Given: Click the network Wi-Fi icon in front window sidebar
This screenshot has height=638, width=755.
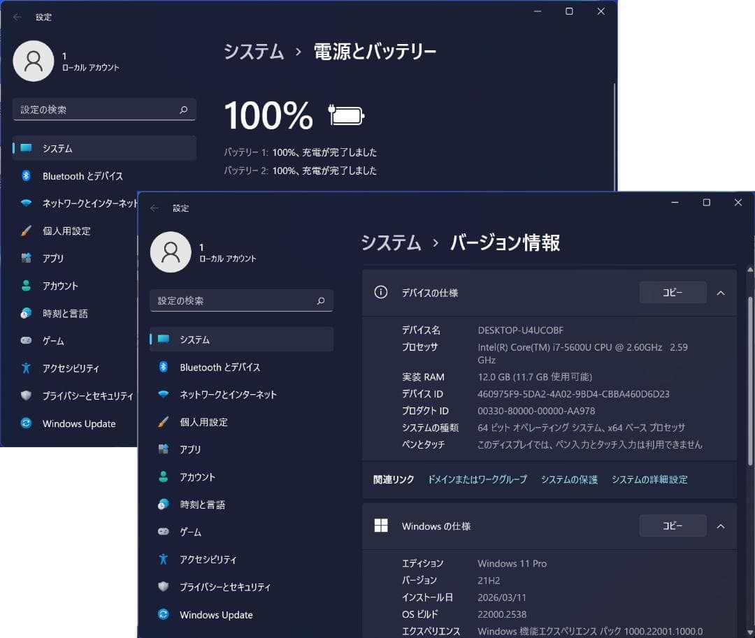Looking at the screenshot, I should [x=163, y=395].
